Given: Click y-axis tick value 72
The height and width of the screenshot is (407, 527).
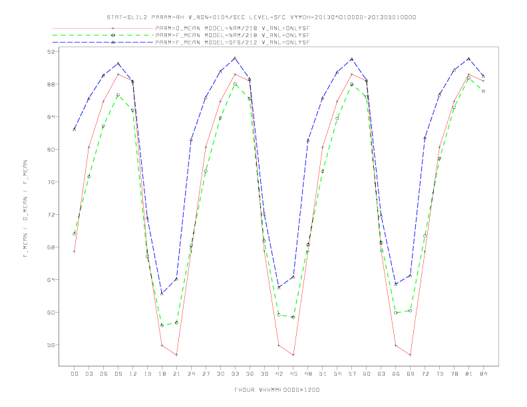Looking at the screenshot, I should 51,215.
